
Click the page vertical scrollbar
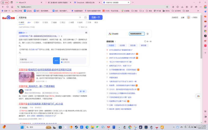tap(201, 37)
